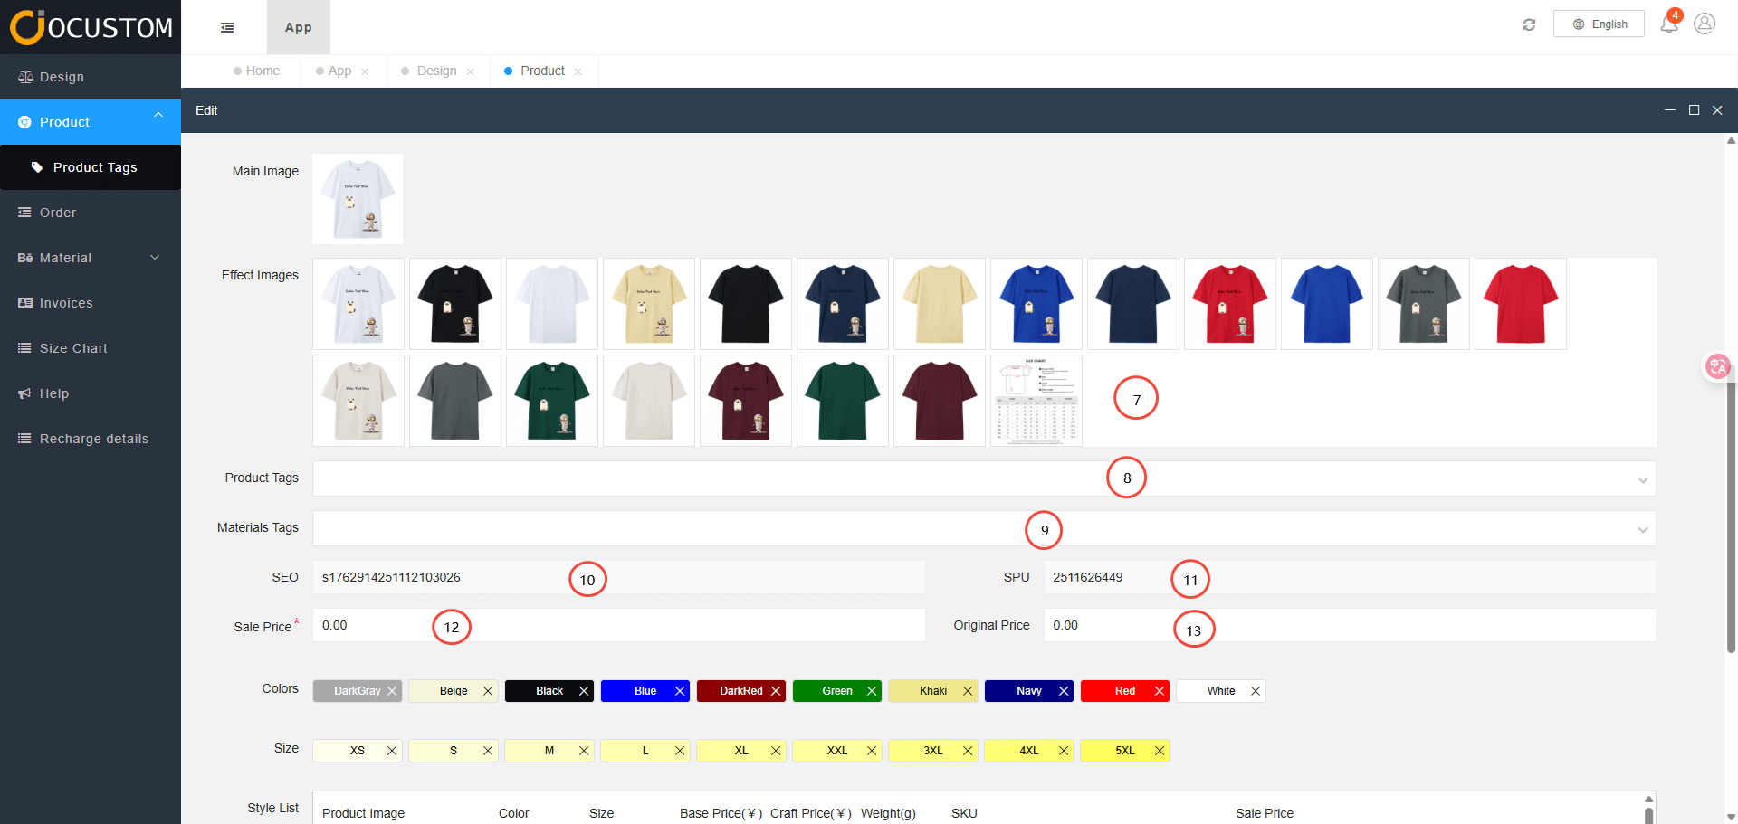Open the Order sidebar menu
This screenshot has height=824, width=1738.
58,213
